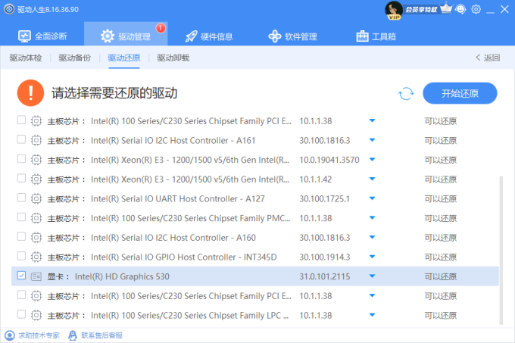Image resolution: width=515 pixels, height=343 pixels.
Task: Check the Serial IO UART A127 checkbox
Action: point(21,198)
